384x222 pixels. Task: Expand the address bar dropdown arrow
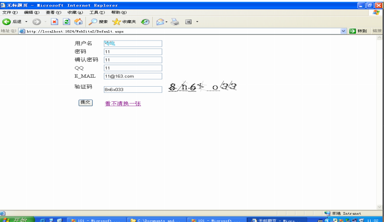pyautogui.click(x=343, y=31)
